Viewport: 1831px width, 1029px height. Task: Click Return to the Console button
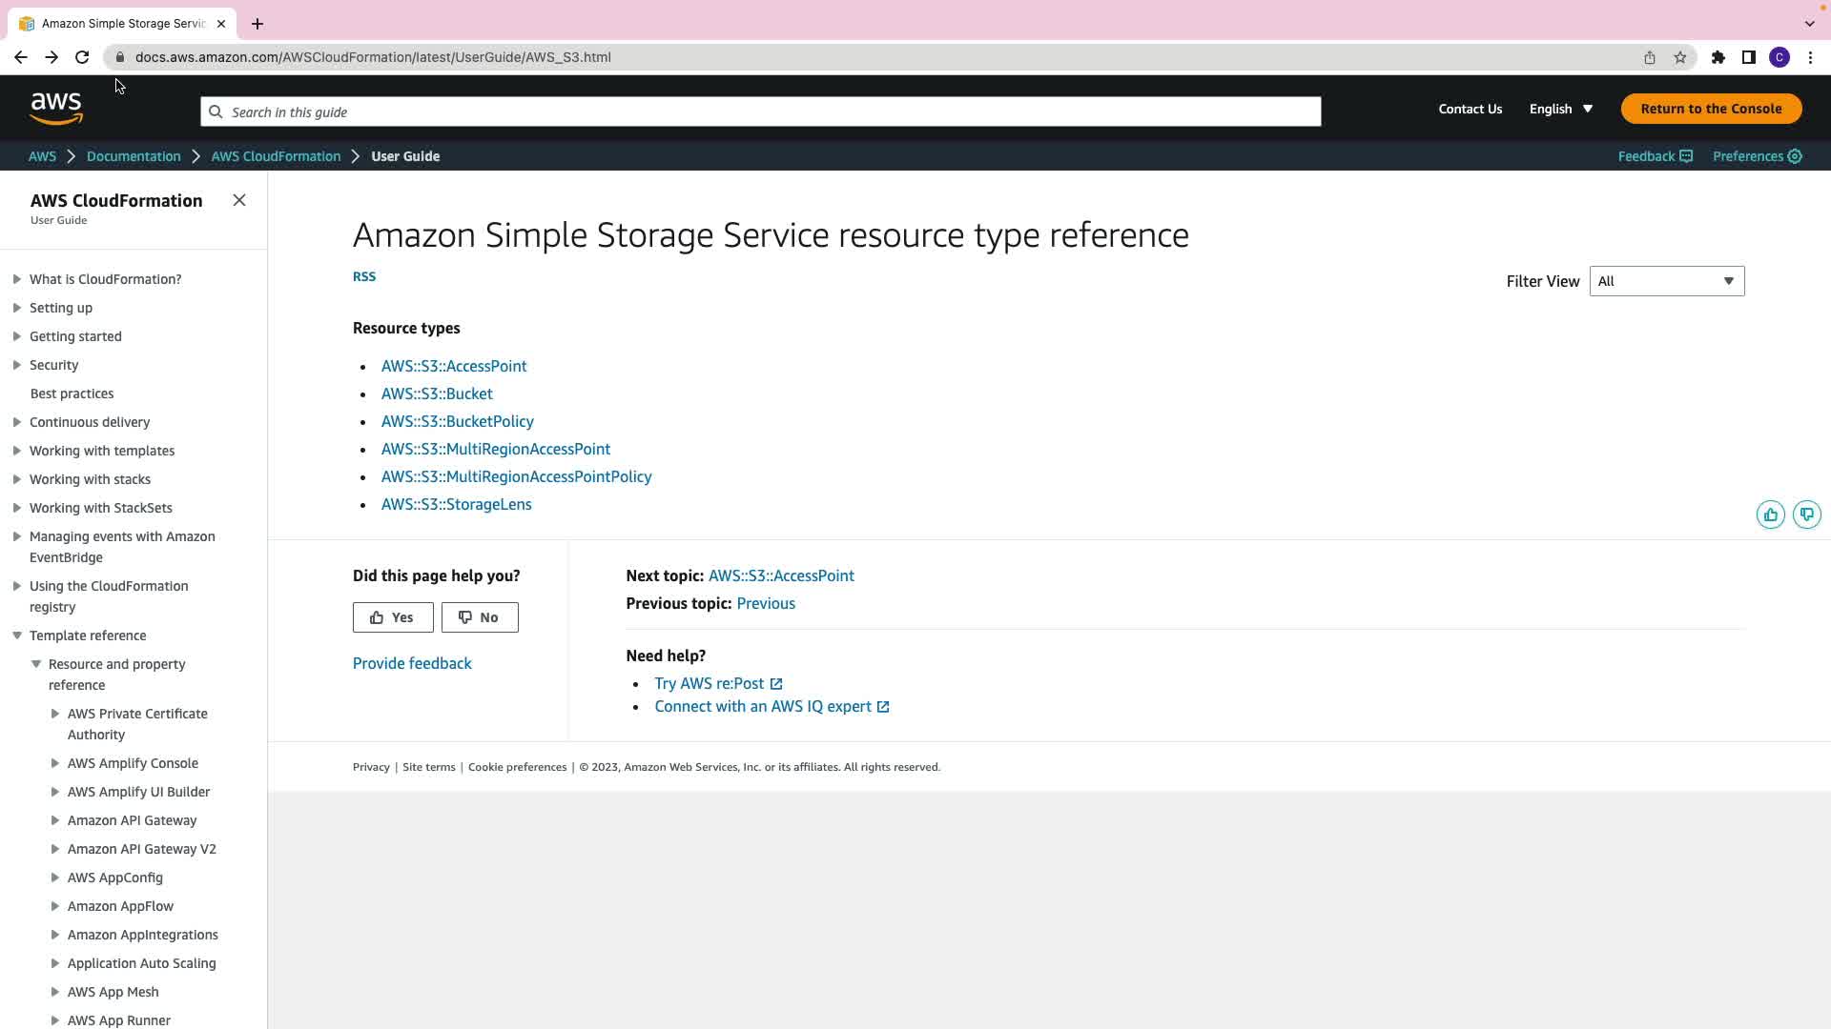[x=1711, y=109]
